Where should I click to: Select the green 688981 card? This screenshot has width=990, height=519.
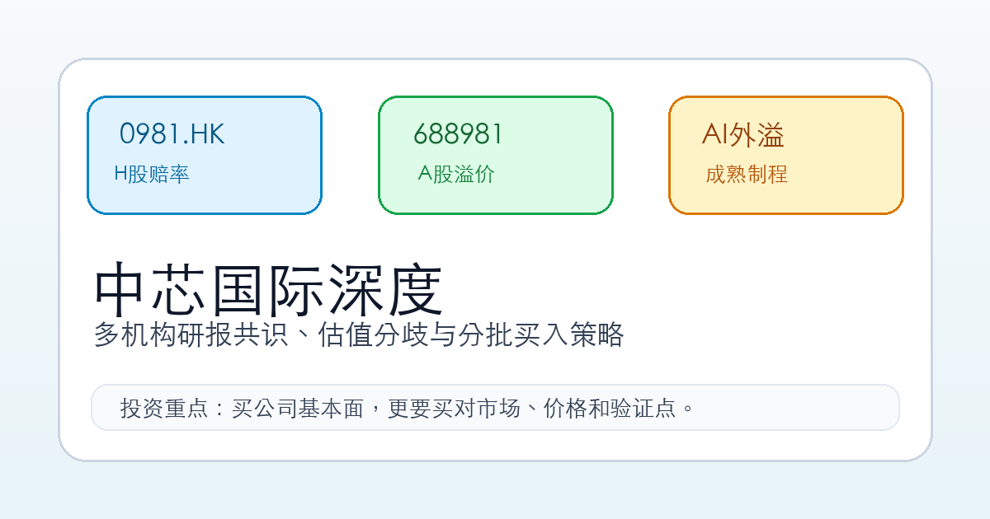click(496, 155)
